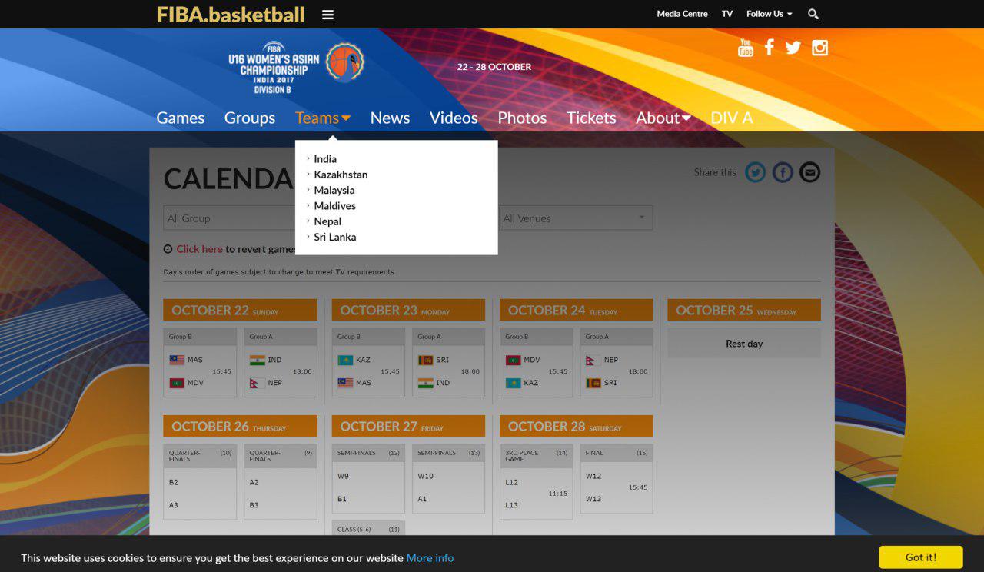The height and width of the screenshot is (572, 984).
Task: Click the India flag in October 22 game
Action: pyautogui.click(x=257, y=360)
